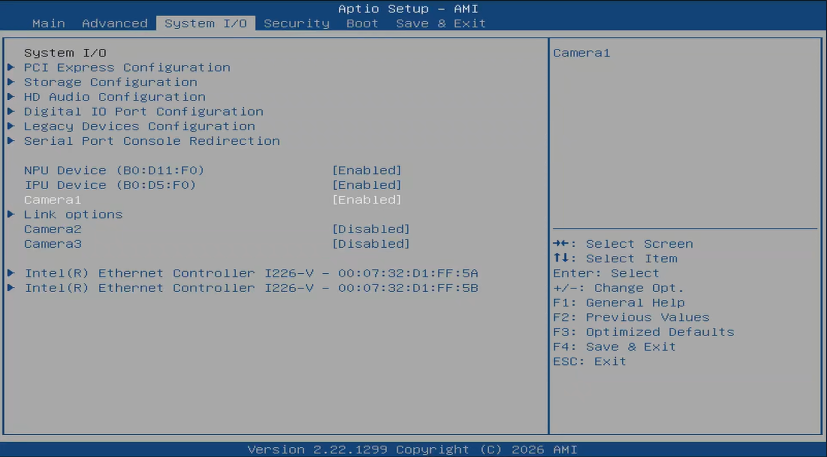Change IPU Device Enabled value
Image resolution: width=827 pixels, height=457 pixels.
click(367, 185)
